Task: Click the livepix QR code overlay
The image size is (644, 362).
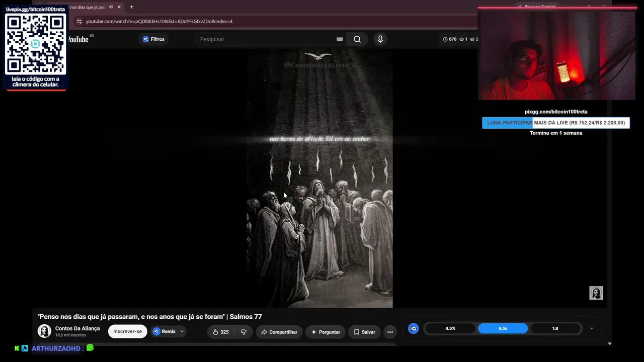Action: click(36, 44)
